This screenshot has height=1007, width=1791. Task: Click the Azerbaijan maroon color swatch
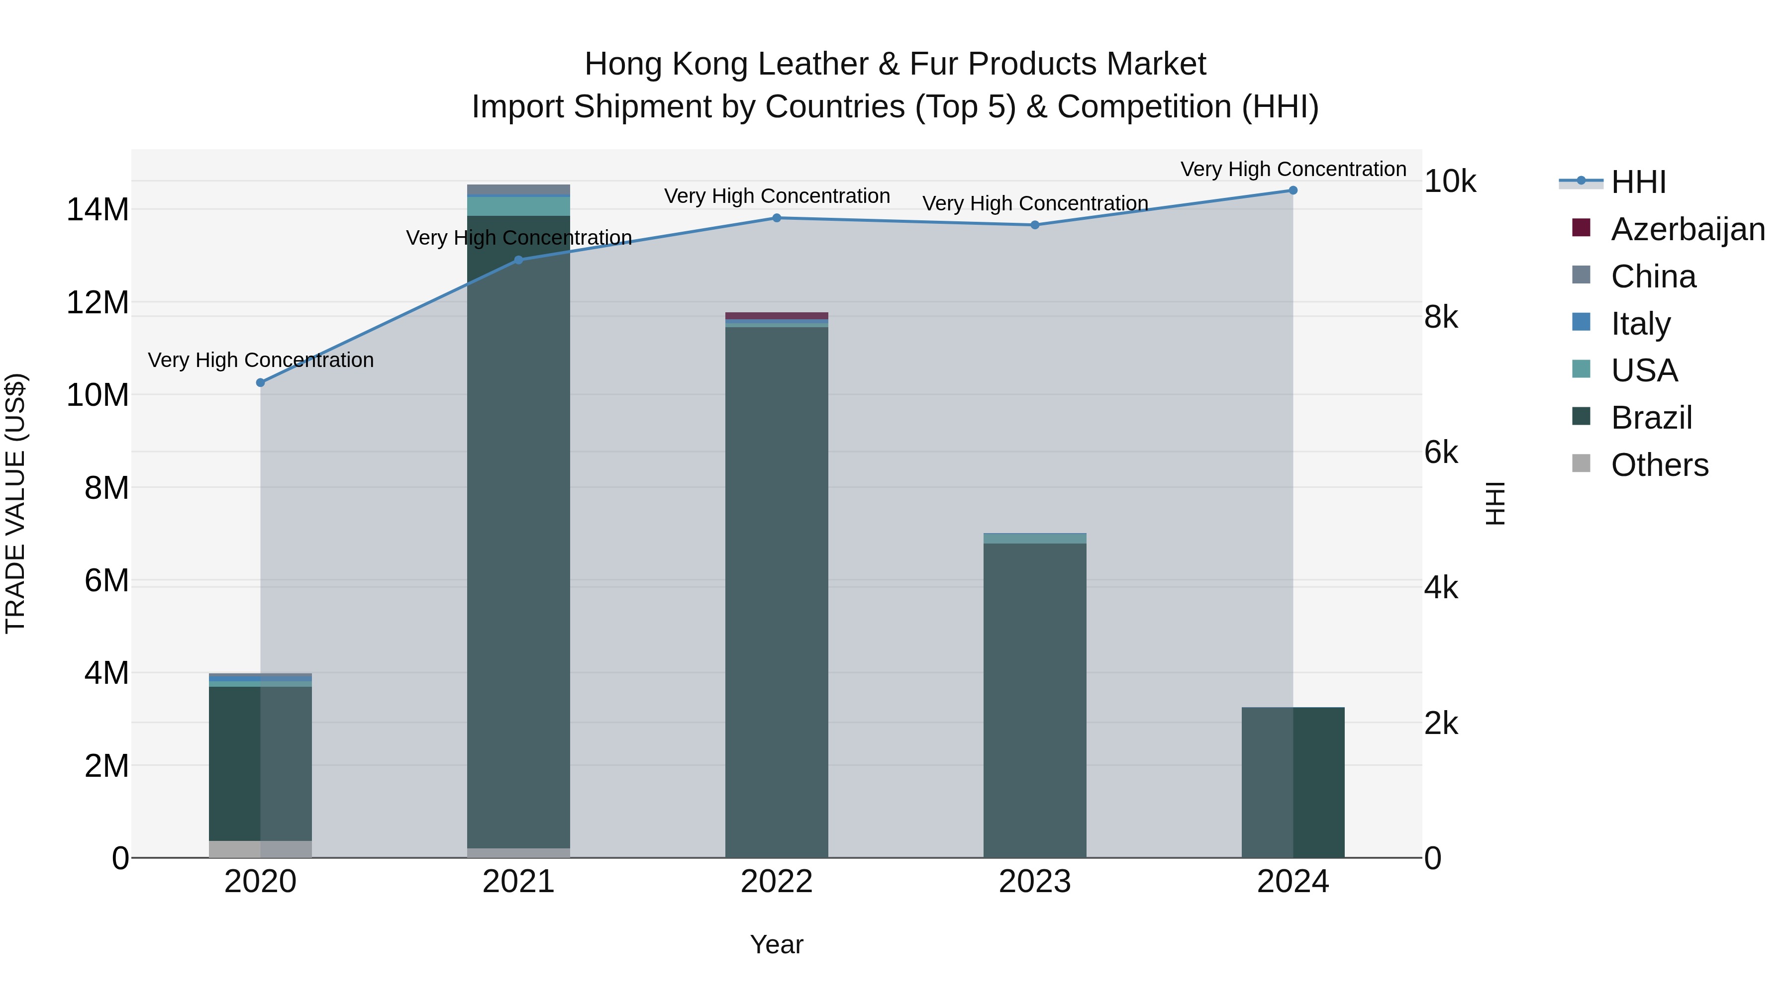pos(1581,228)
